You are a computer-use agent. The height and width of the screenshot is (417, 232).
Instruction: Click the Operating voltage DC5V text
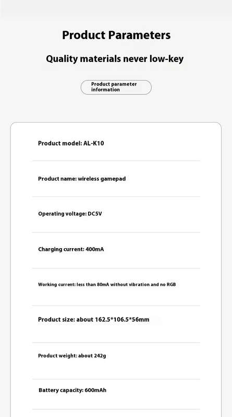tap(70, 214)
